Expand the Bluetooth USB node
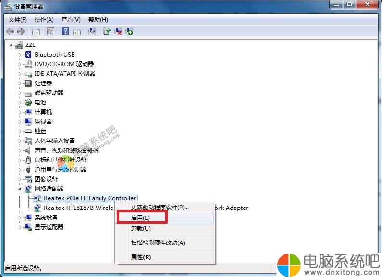 pyautogui.click(x=20, y=55)
